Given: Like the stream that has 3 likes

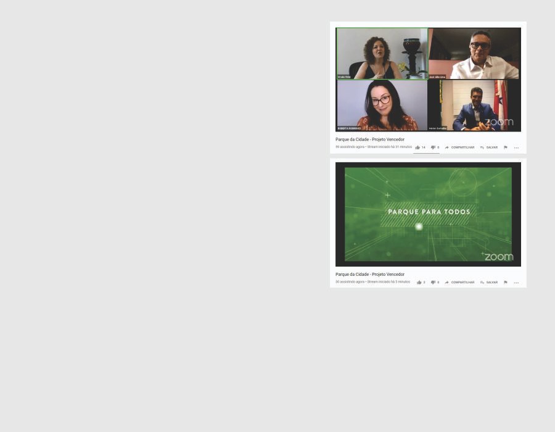Looking at the screenshot, I should coord(419,283).
